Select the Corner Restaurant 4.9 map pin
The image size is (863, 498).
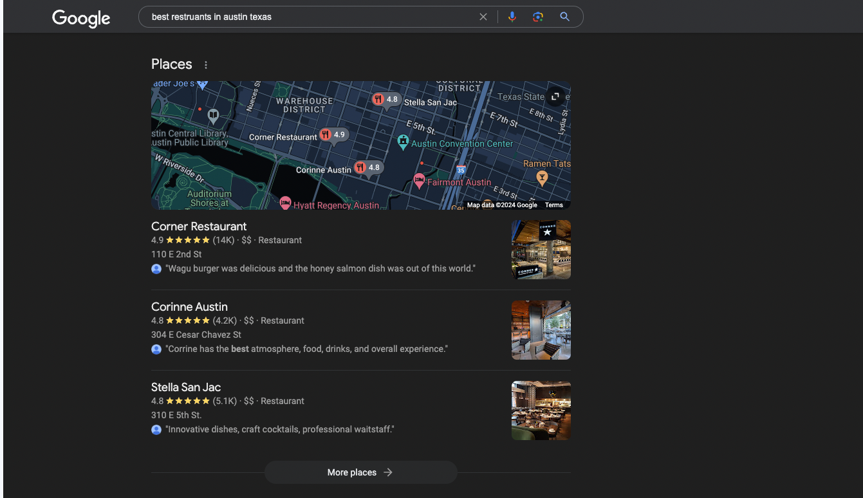click(x=333, y=135)
